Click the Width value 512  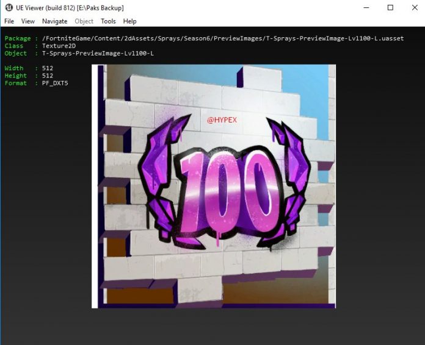[x=48, y=68]
